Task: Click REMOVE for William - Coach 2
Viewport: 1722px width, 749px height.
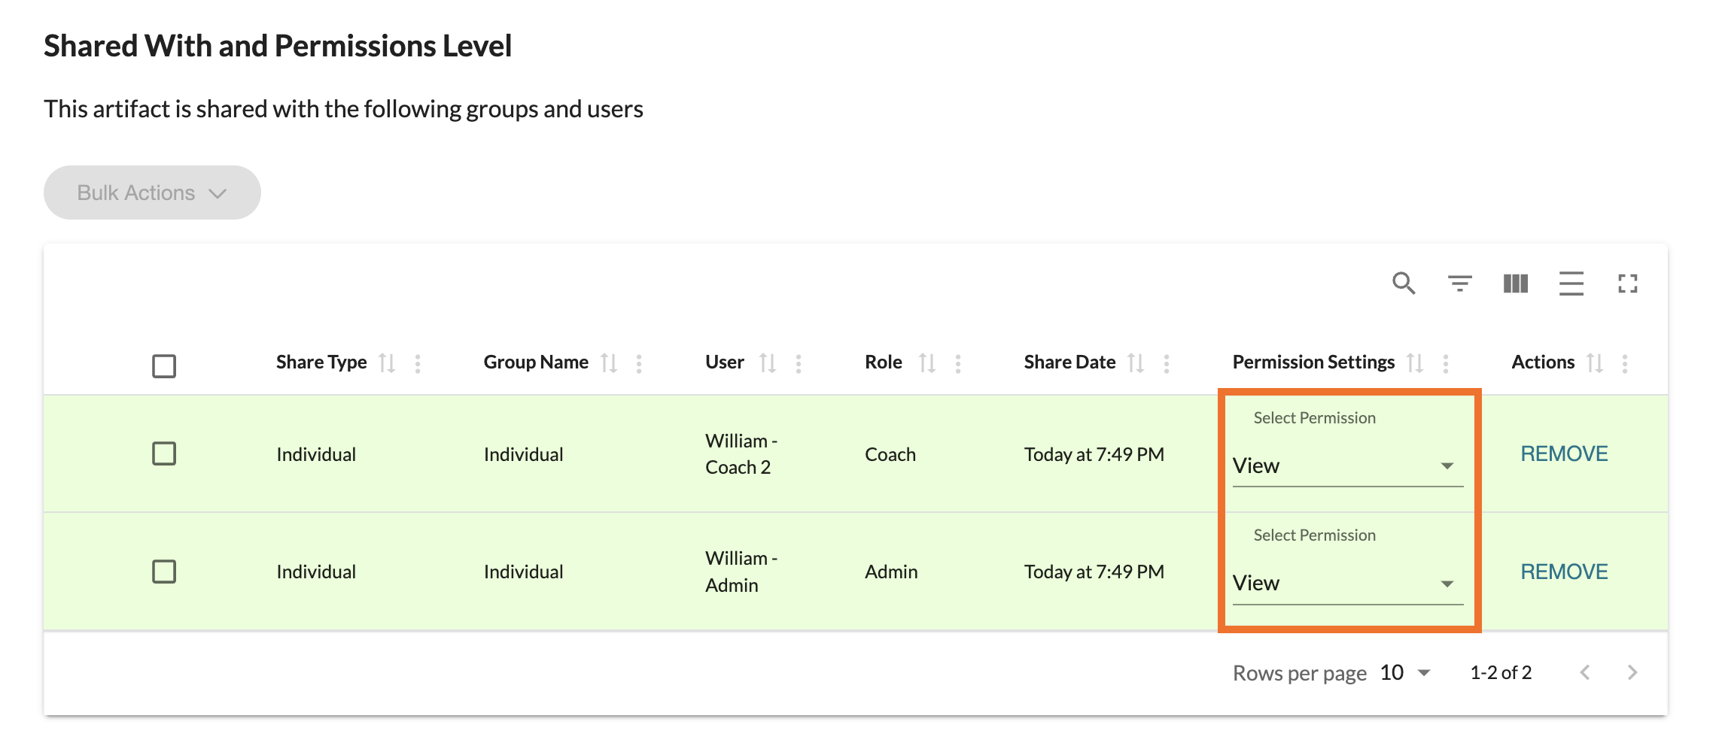Action: coord(1564,453)
